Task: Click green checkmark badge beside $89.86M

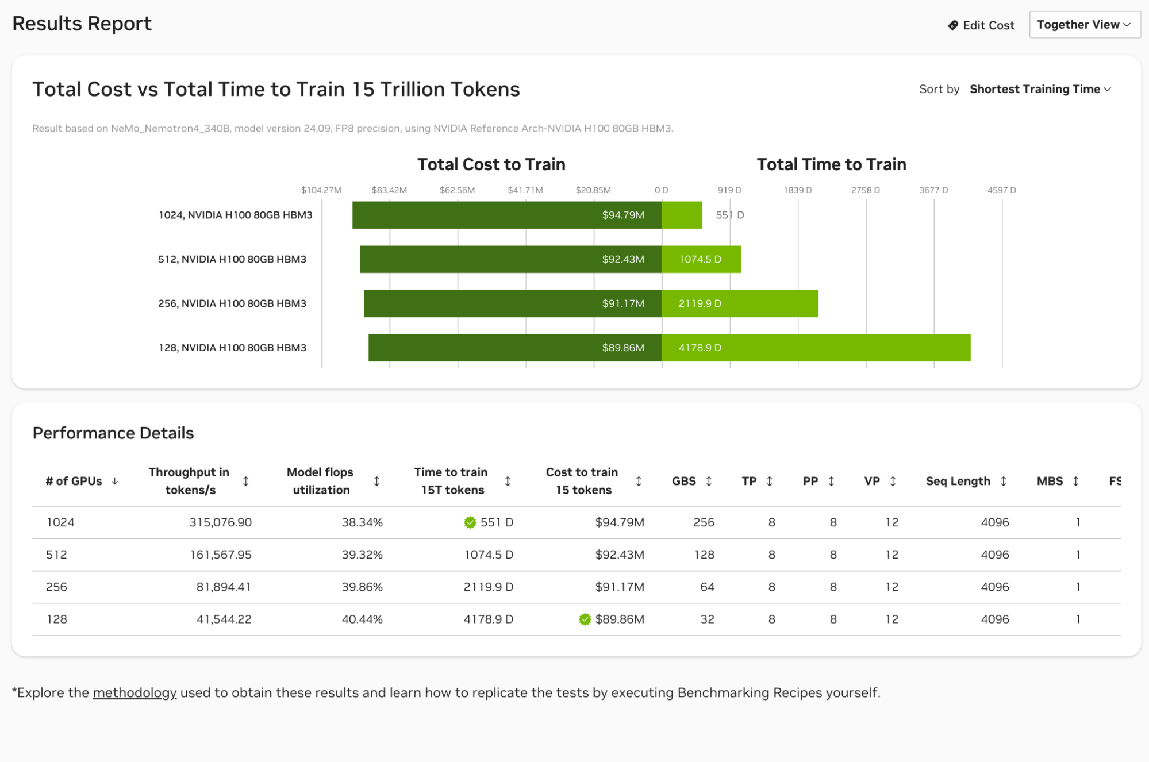Action: tap(585, 619)
